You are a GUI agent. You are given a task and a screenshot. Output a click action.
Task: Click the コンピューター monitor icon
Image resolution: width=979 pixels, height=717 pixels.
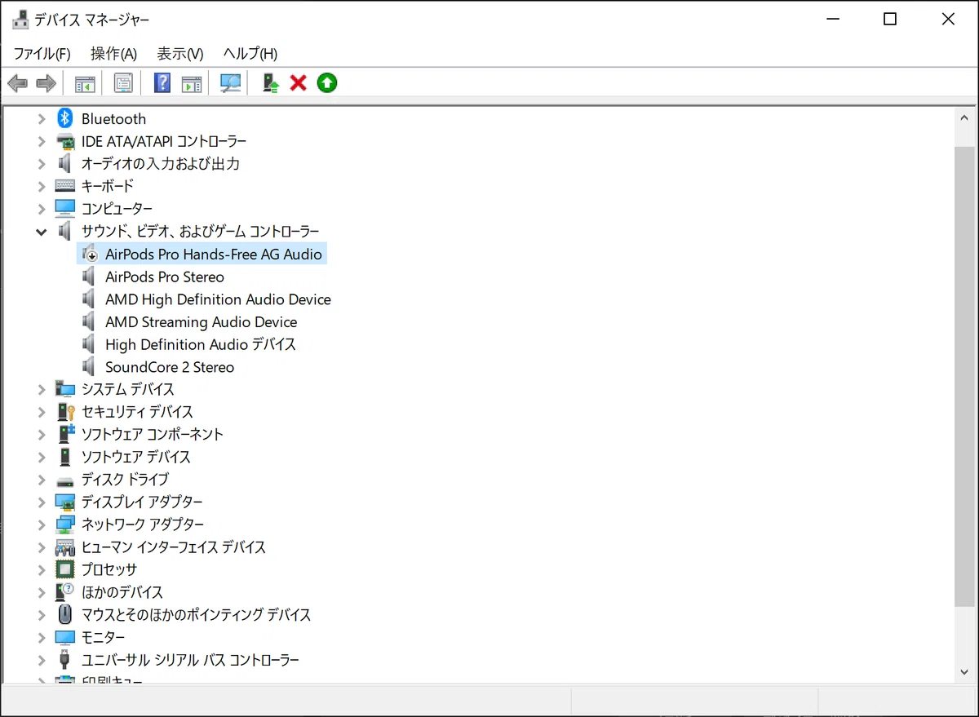[65, 208]
